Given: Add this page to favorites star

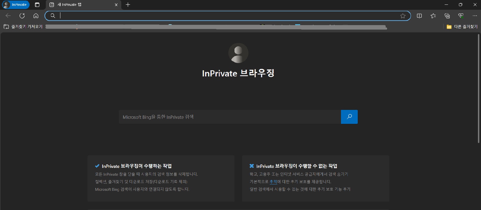Looking at the screenshot, I should click(x=403, y=16).
